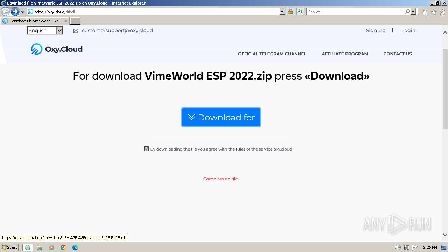The image size is (448, 252).
Task: Click the security lock icon
Action: point(290,12)
